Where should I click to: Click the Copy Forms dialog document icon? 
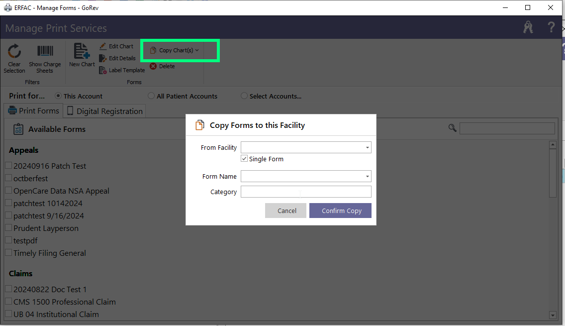pyautogui.click(x=199, y=125)
